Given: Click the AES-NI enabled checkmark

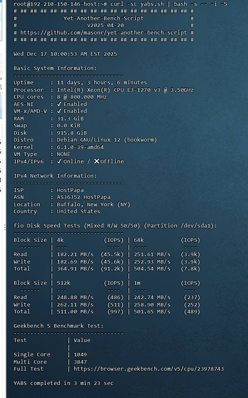Looking at the screenshot, I should 59,104.
